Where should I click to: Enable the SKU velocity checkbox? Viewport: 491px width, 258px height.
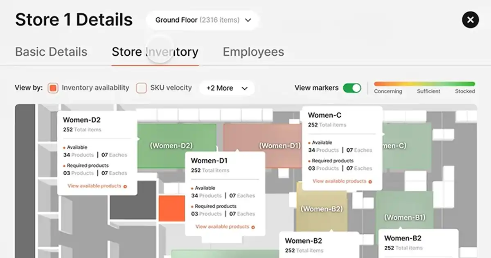pos(141,88)
